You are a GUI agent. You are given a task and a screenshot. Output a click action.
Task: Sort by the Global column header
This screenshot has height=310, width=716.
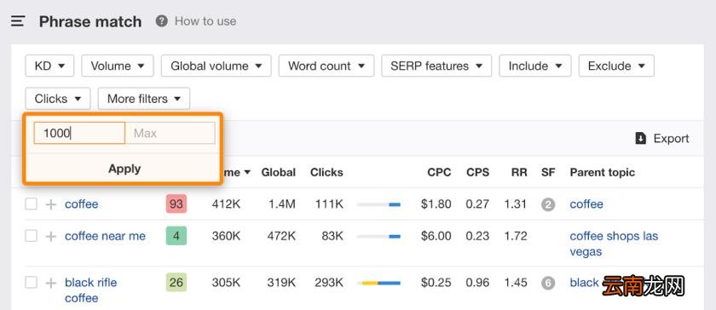pyautogui.click(x=279, y=173)
